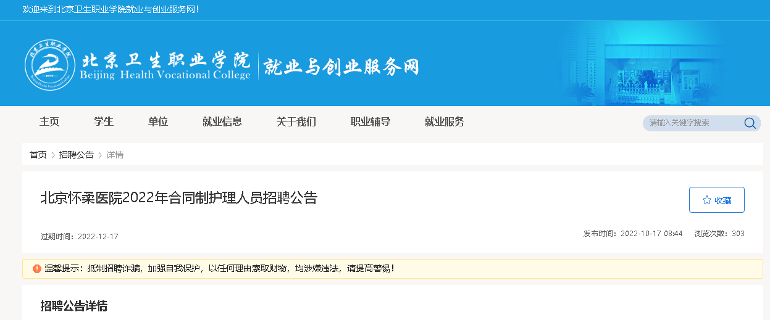Screen dimensions: 770x320
Task: Click the search magnifier icon
Action: coord(750,123)
